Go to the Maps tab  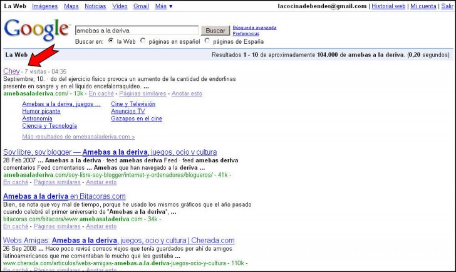pos(71,6)
